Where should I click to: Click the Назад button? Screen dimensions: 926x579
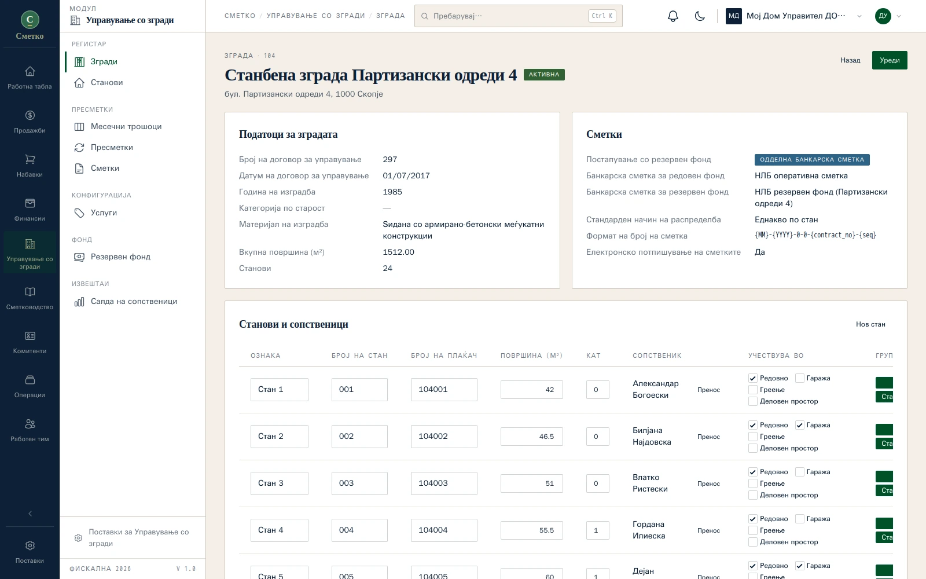(850, 60)
